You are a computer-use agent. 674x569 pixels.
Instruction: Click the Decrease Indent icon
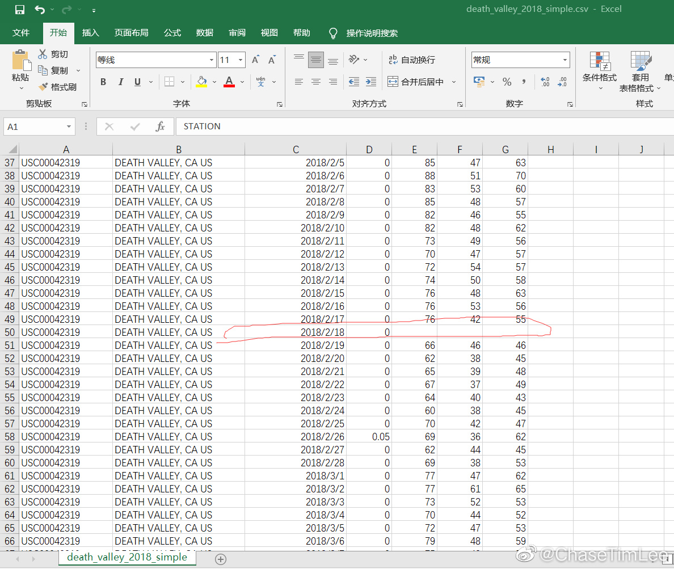click(x=354, y=82)
